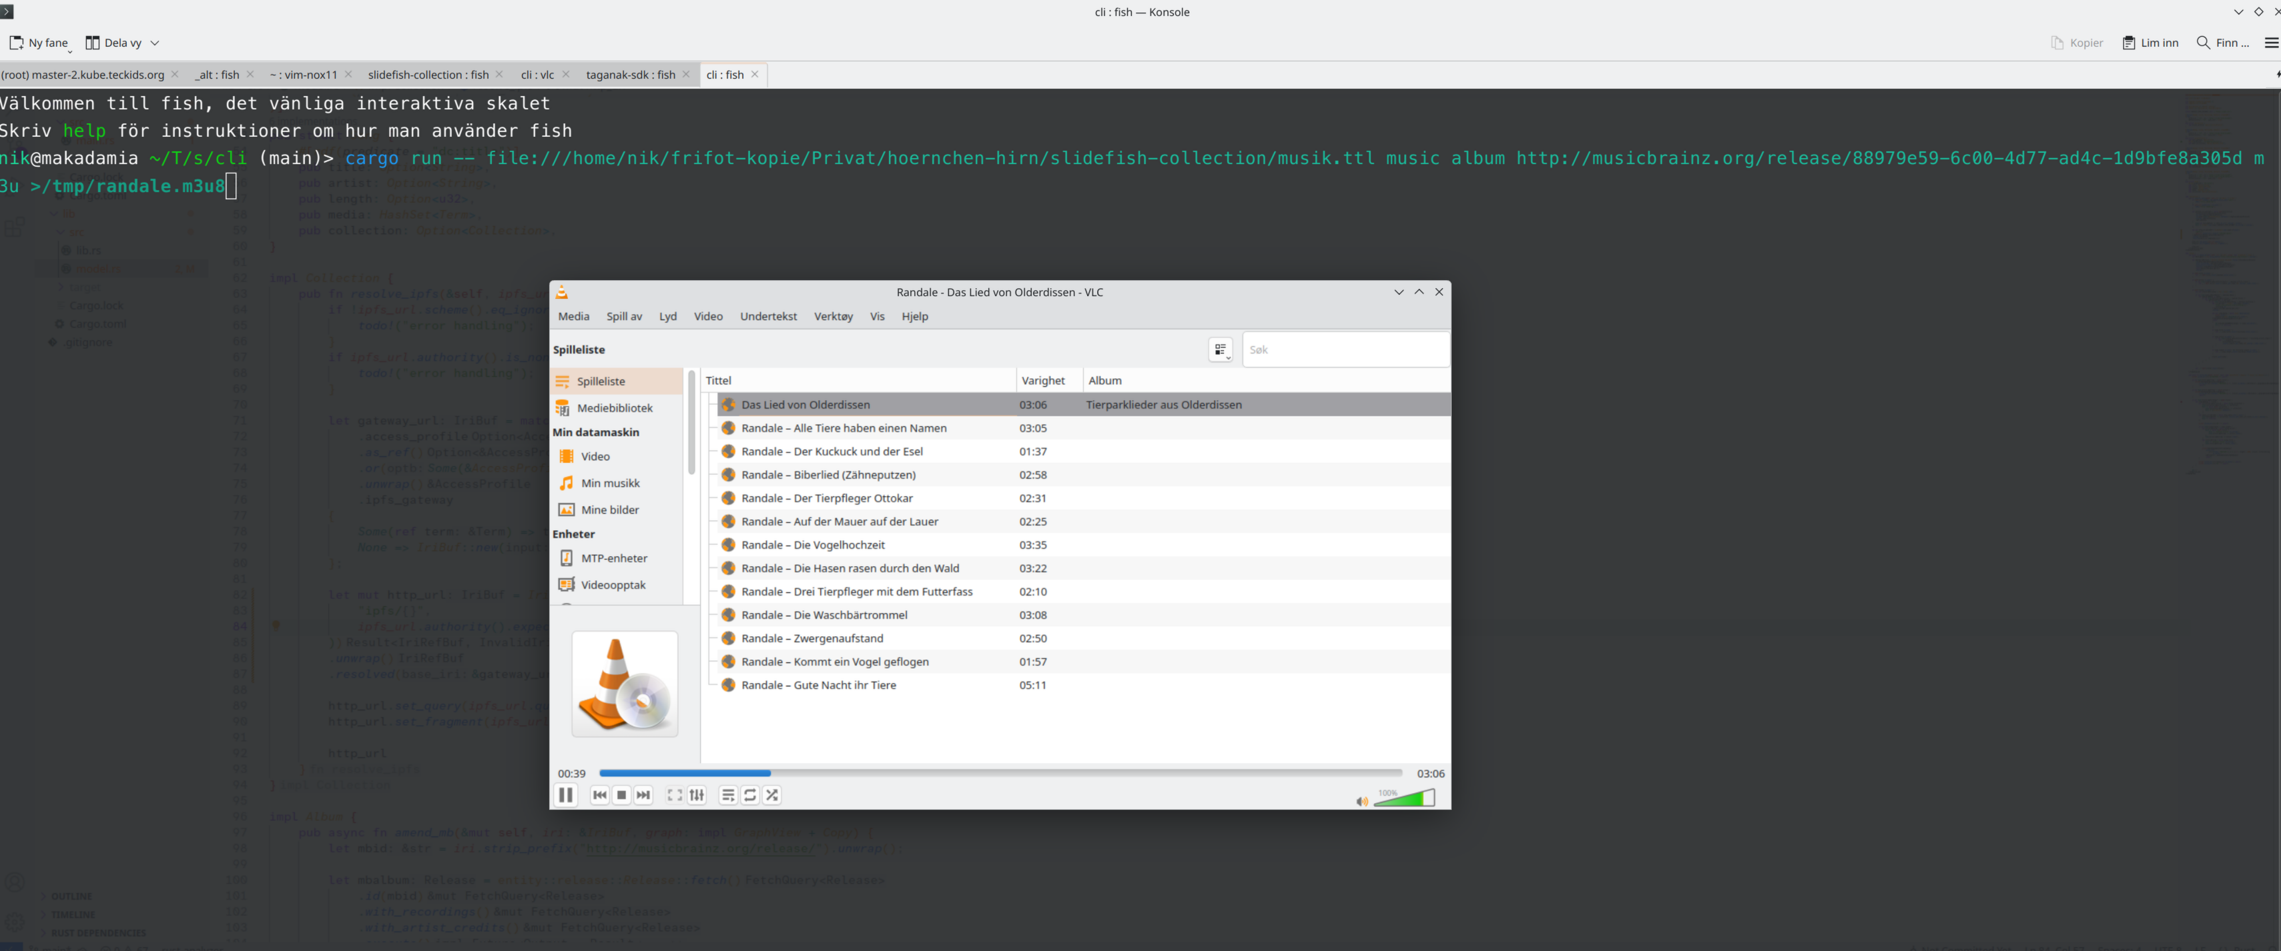Open Finn search in Konsole
2281x951 pixels.
pyautogui.click(x=2222, y=43)
